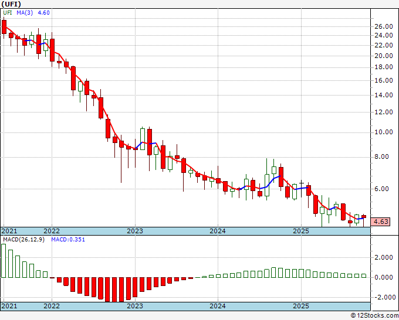Click the first red candlestick of 2021
This screenshot has width=399, height=320.
click(x=4, y=27)
